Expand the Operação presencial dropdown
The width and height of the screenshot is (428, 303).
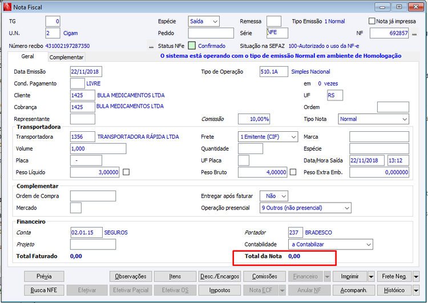coord(305,208)
